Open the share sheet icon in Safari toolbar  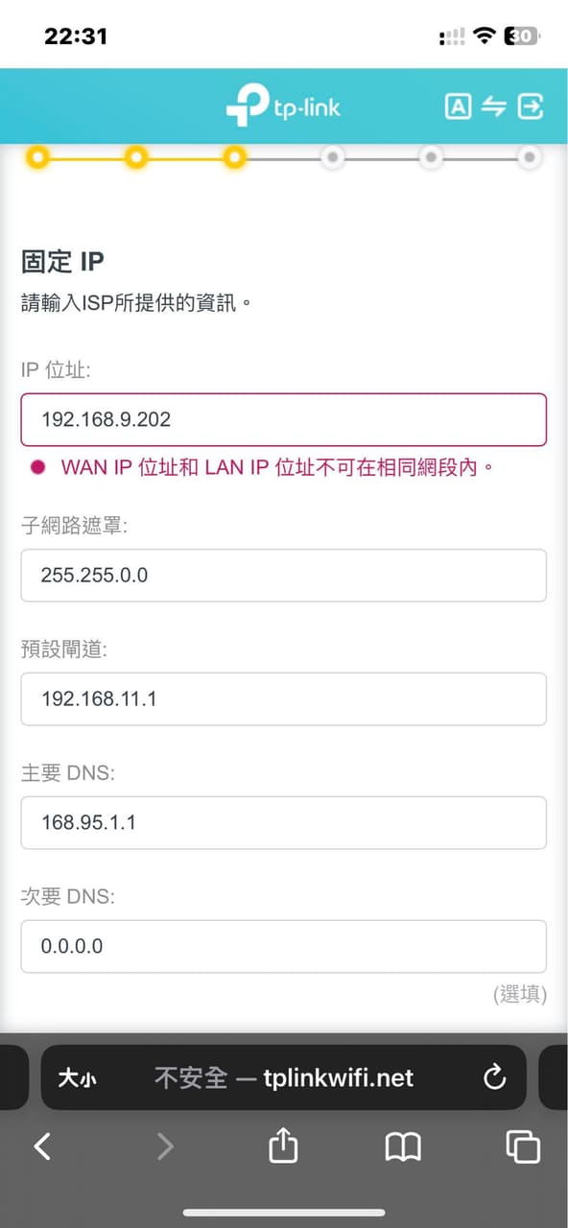pos(282,1146)
